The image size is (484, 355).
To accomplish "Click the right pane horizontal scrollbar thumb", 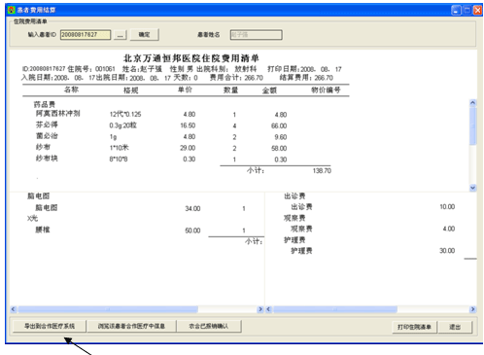I will tap(335, 309).
